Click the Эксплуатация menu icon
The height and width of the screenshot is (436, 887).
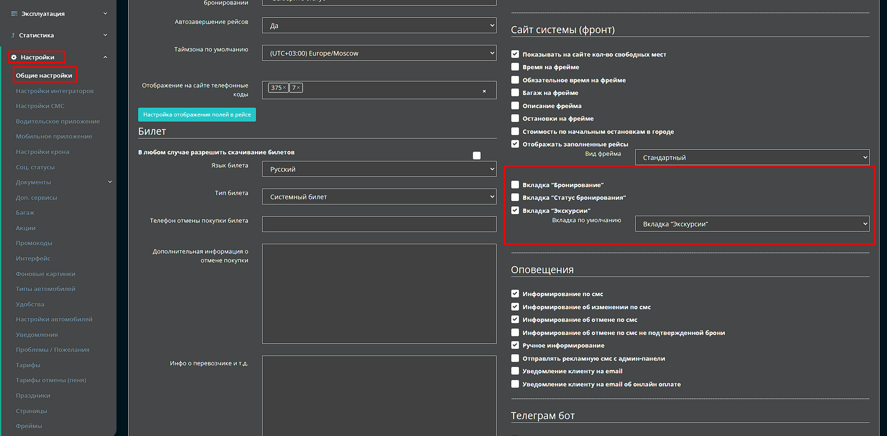14,14
